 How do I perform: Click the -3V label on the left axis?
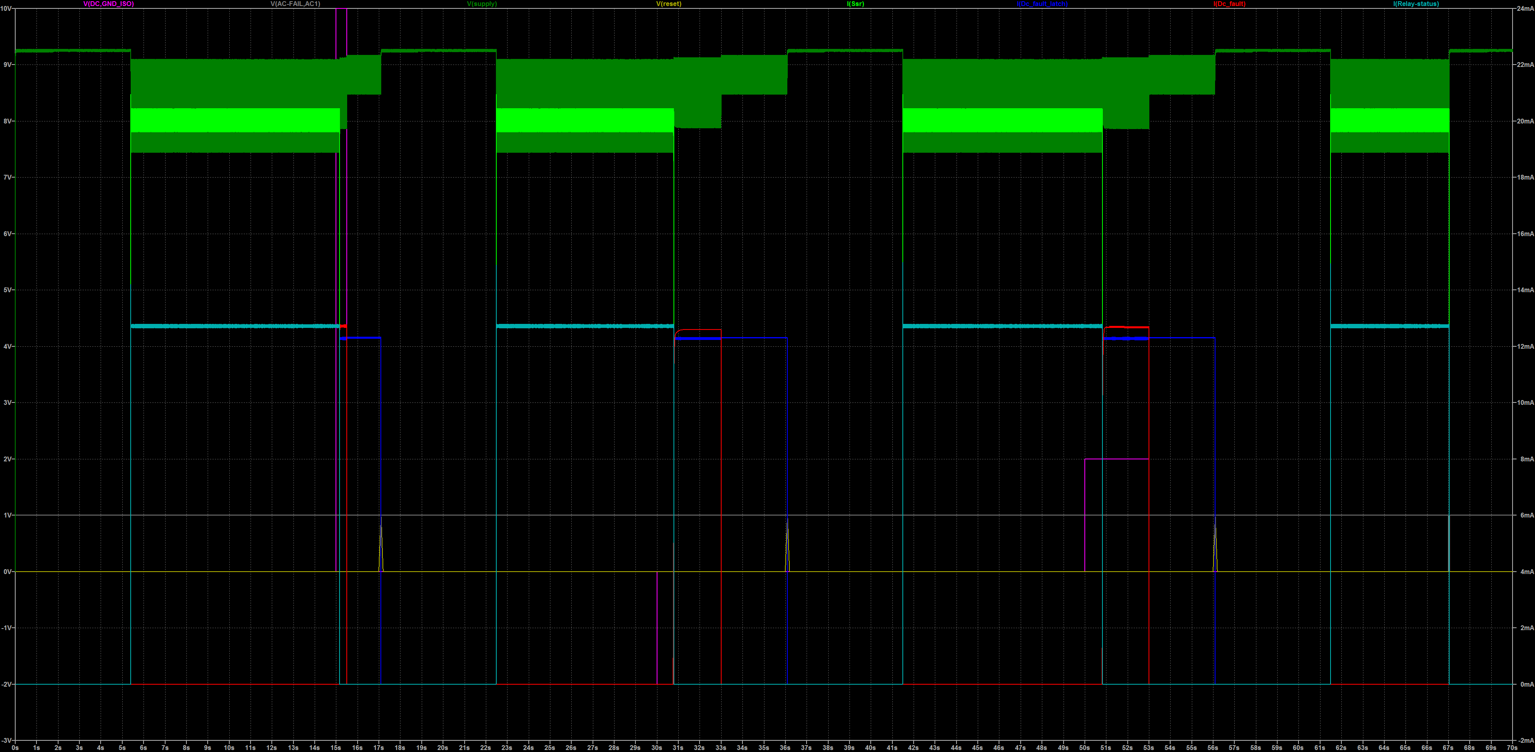pyautogui.click(x=6, y=741)
